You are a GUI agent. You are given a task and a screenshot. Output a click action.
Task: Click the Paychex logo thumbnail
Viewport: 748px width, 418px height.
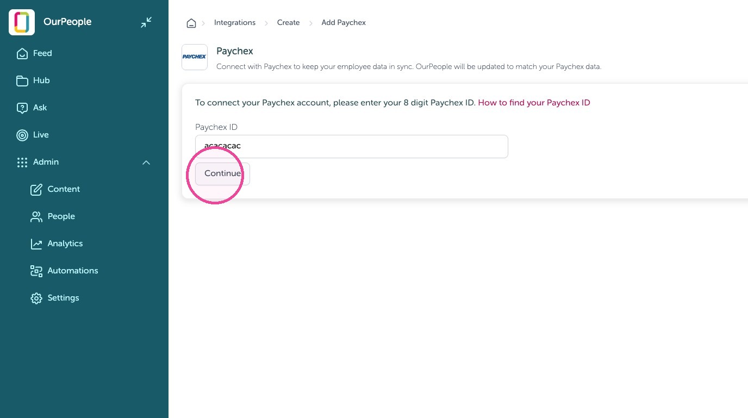coord(195,57)
